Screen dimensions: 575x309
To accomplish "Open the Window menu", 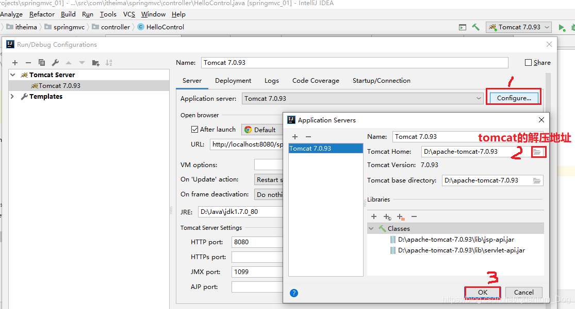I will tap(153, 14).
